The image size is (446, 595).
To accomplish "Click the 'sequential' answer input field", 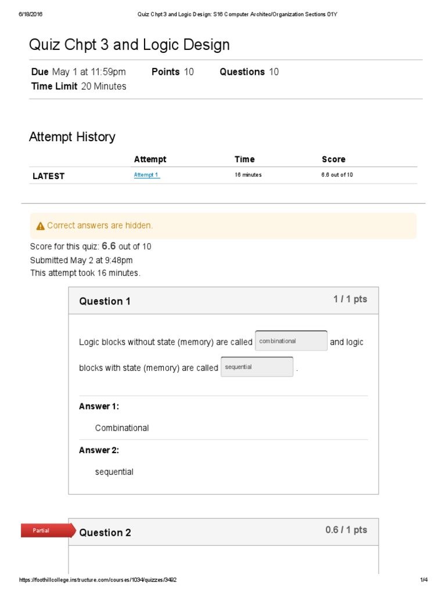I will tap(257, 367).
